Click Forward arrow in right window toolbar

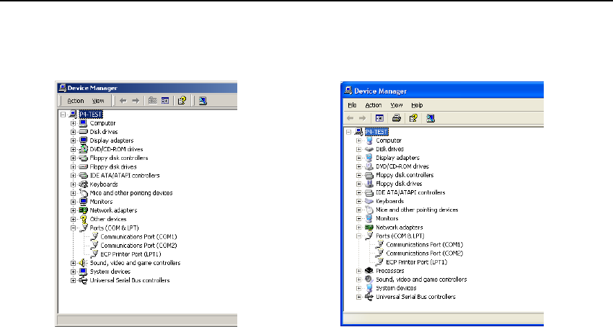(x=363, y=118)
